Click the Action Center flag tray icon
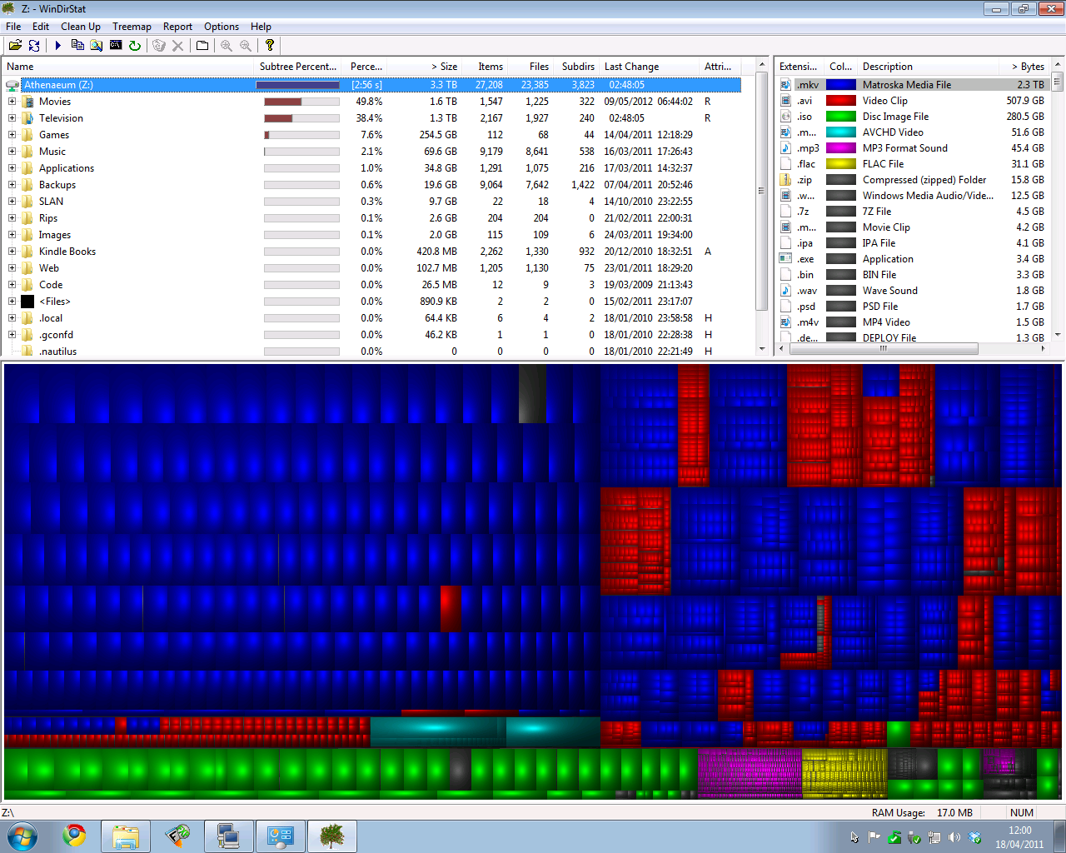This screenshot has width=1066, height=853. pyautogui.click(x=874, y=837)
